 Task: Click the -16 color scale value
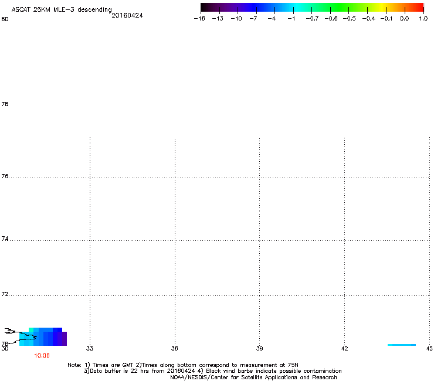[199, 19]
